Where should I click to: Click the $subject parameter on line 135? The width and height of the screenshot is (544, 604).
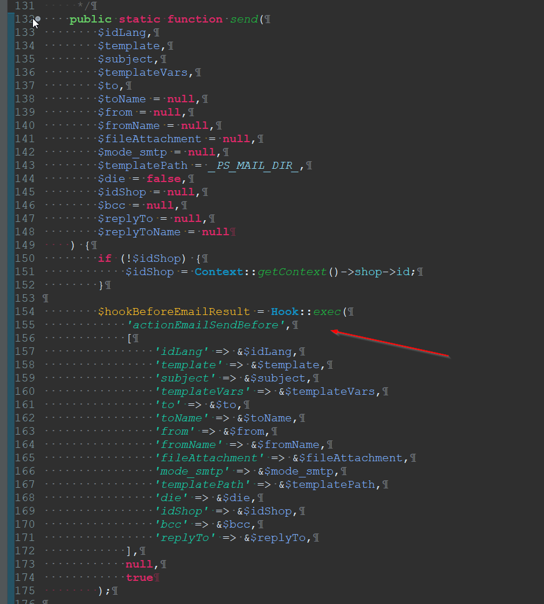(x=125, y=59)
